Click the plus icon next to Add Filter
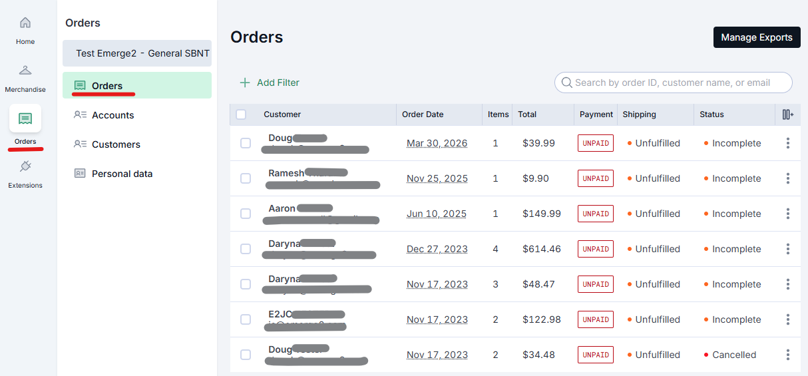Viewport: 808px width, 376px height. [245, 83]
